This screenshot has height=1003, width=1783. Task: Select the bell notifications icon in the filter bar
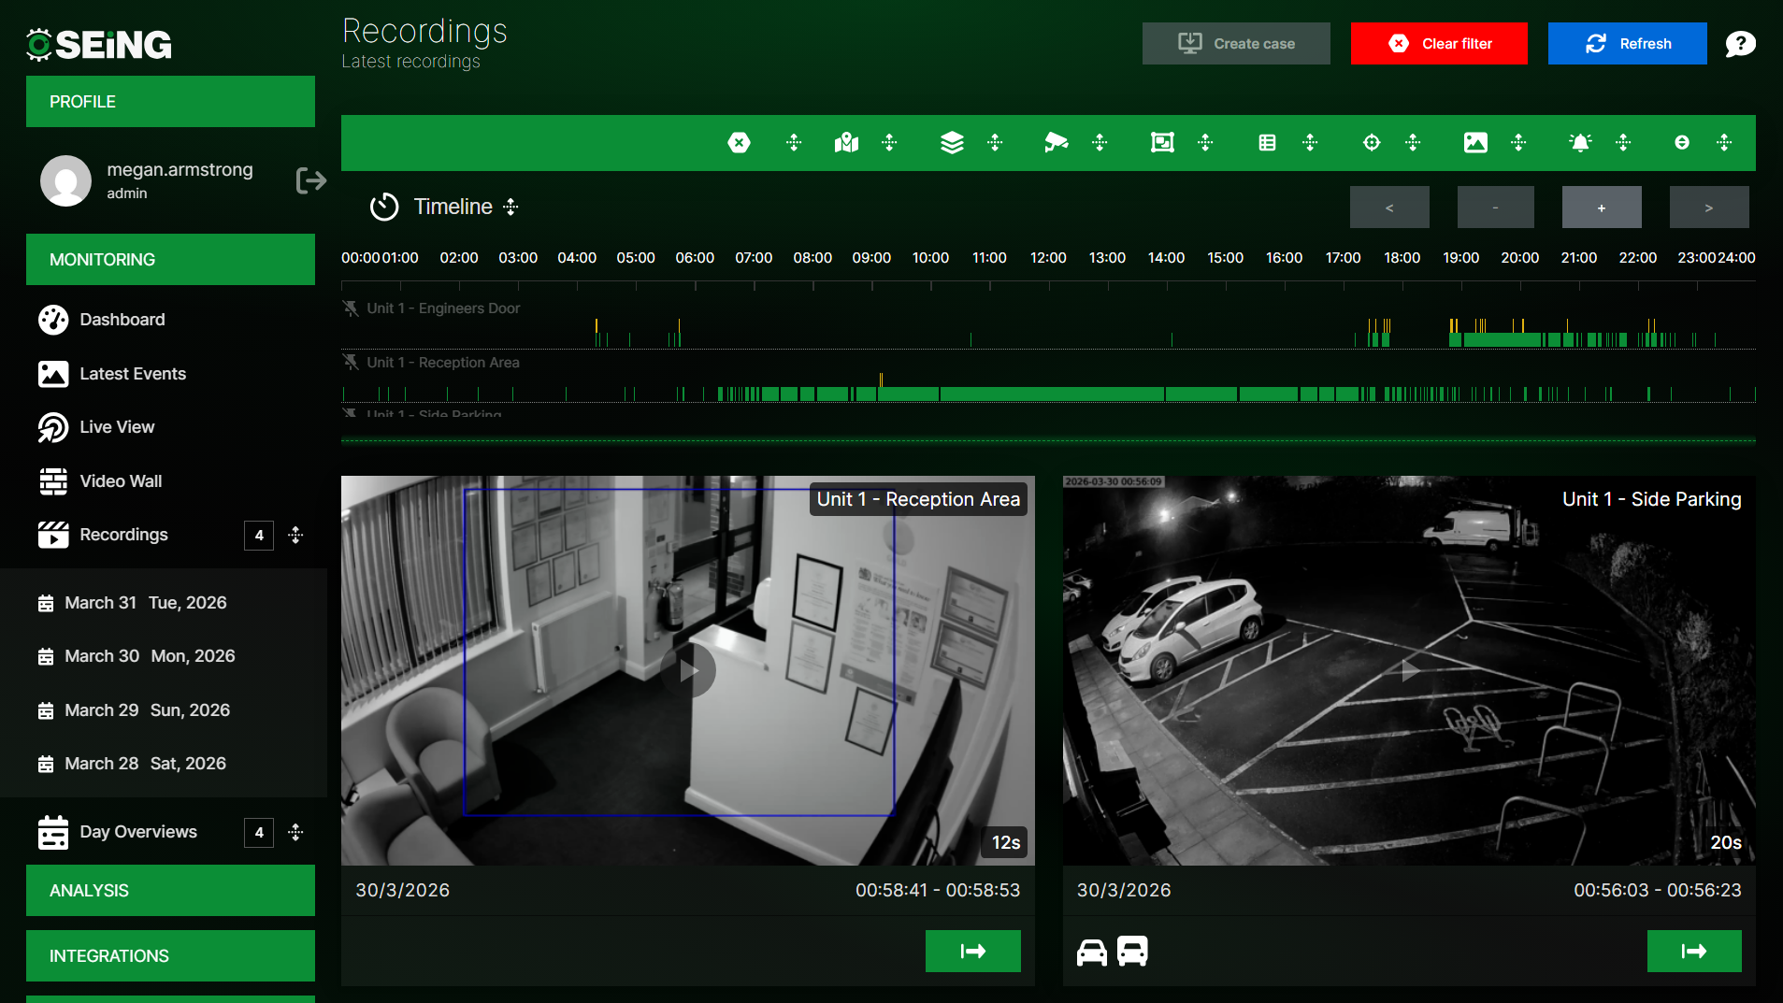[1579, 143]
